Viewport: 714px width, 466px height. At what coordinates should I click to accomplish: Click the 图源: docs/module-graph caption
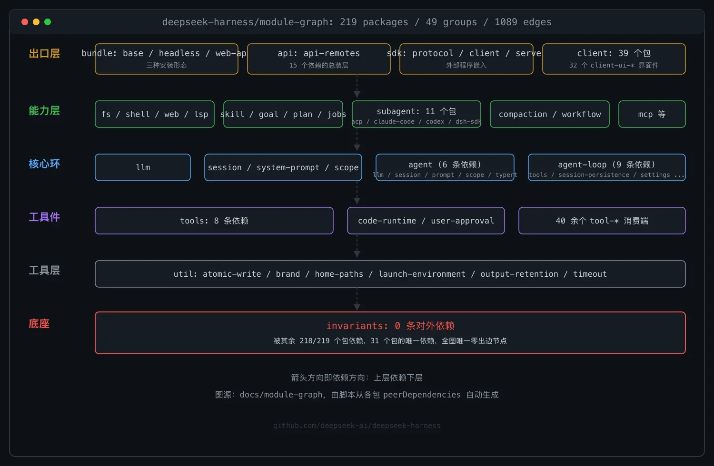pos(357,395)
